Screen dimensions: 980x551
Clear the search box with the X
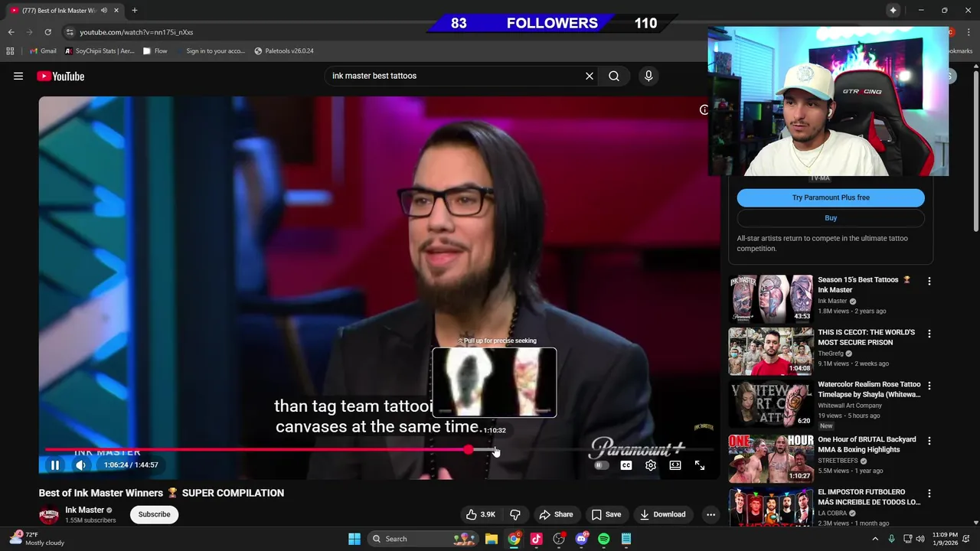pyautogui.click(x=590, y=76)
